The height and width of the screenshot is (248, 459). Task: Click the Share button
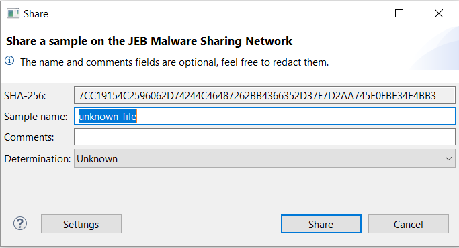click(321, 224)
